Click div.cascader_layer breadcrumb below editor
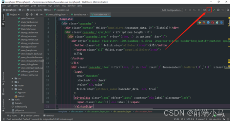The height and width of the screenshot is (121, 230). [122, 112]
